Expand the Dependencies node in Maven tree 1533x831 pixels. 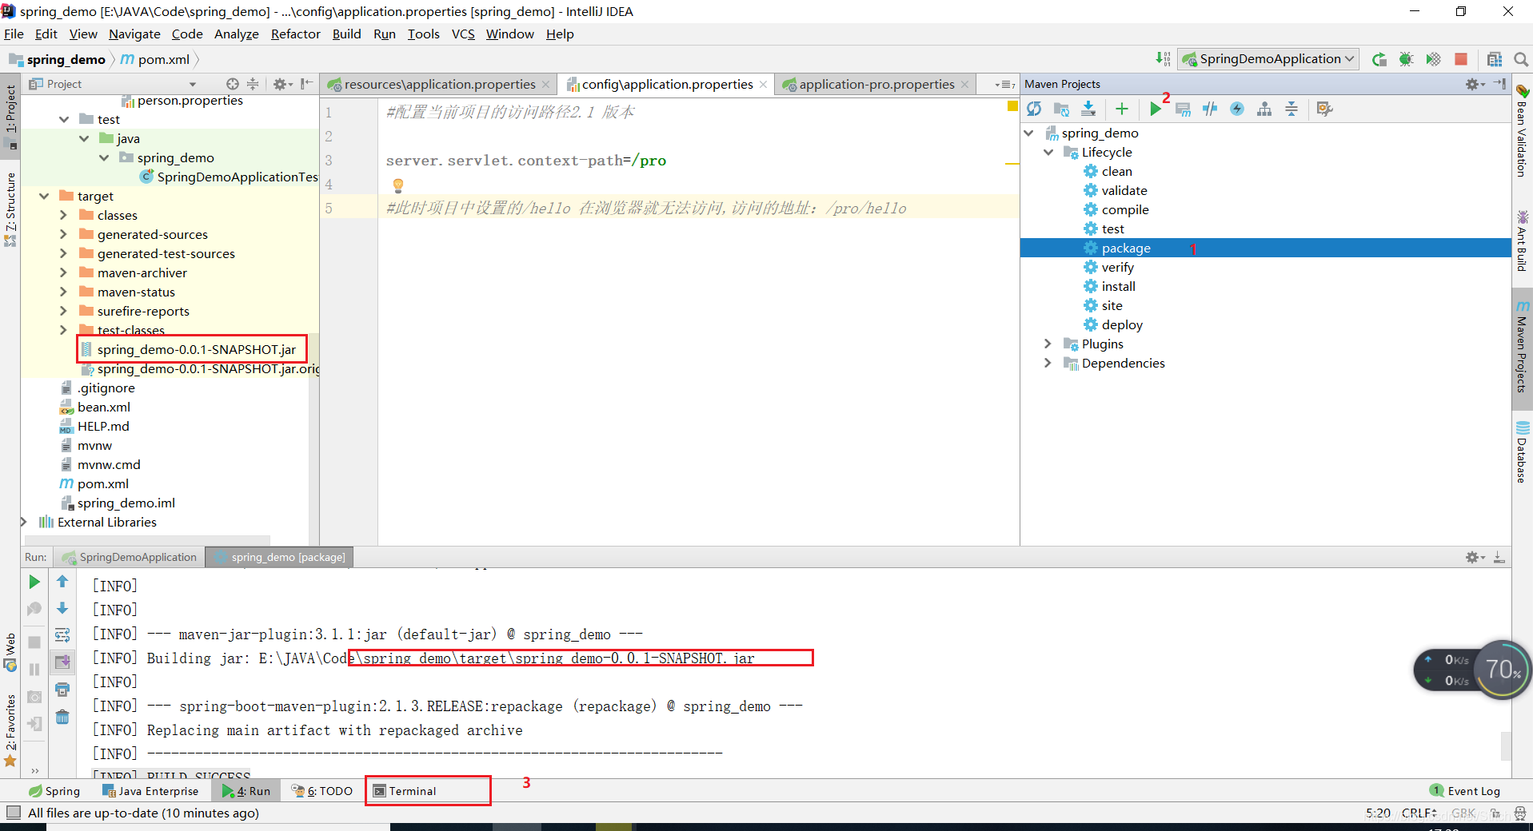(x=1048, y=363)
